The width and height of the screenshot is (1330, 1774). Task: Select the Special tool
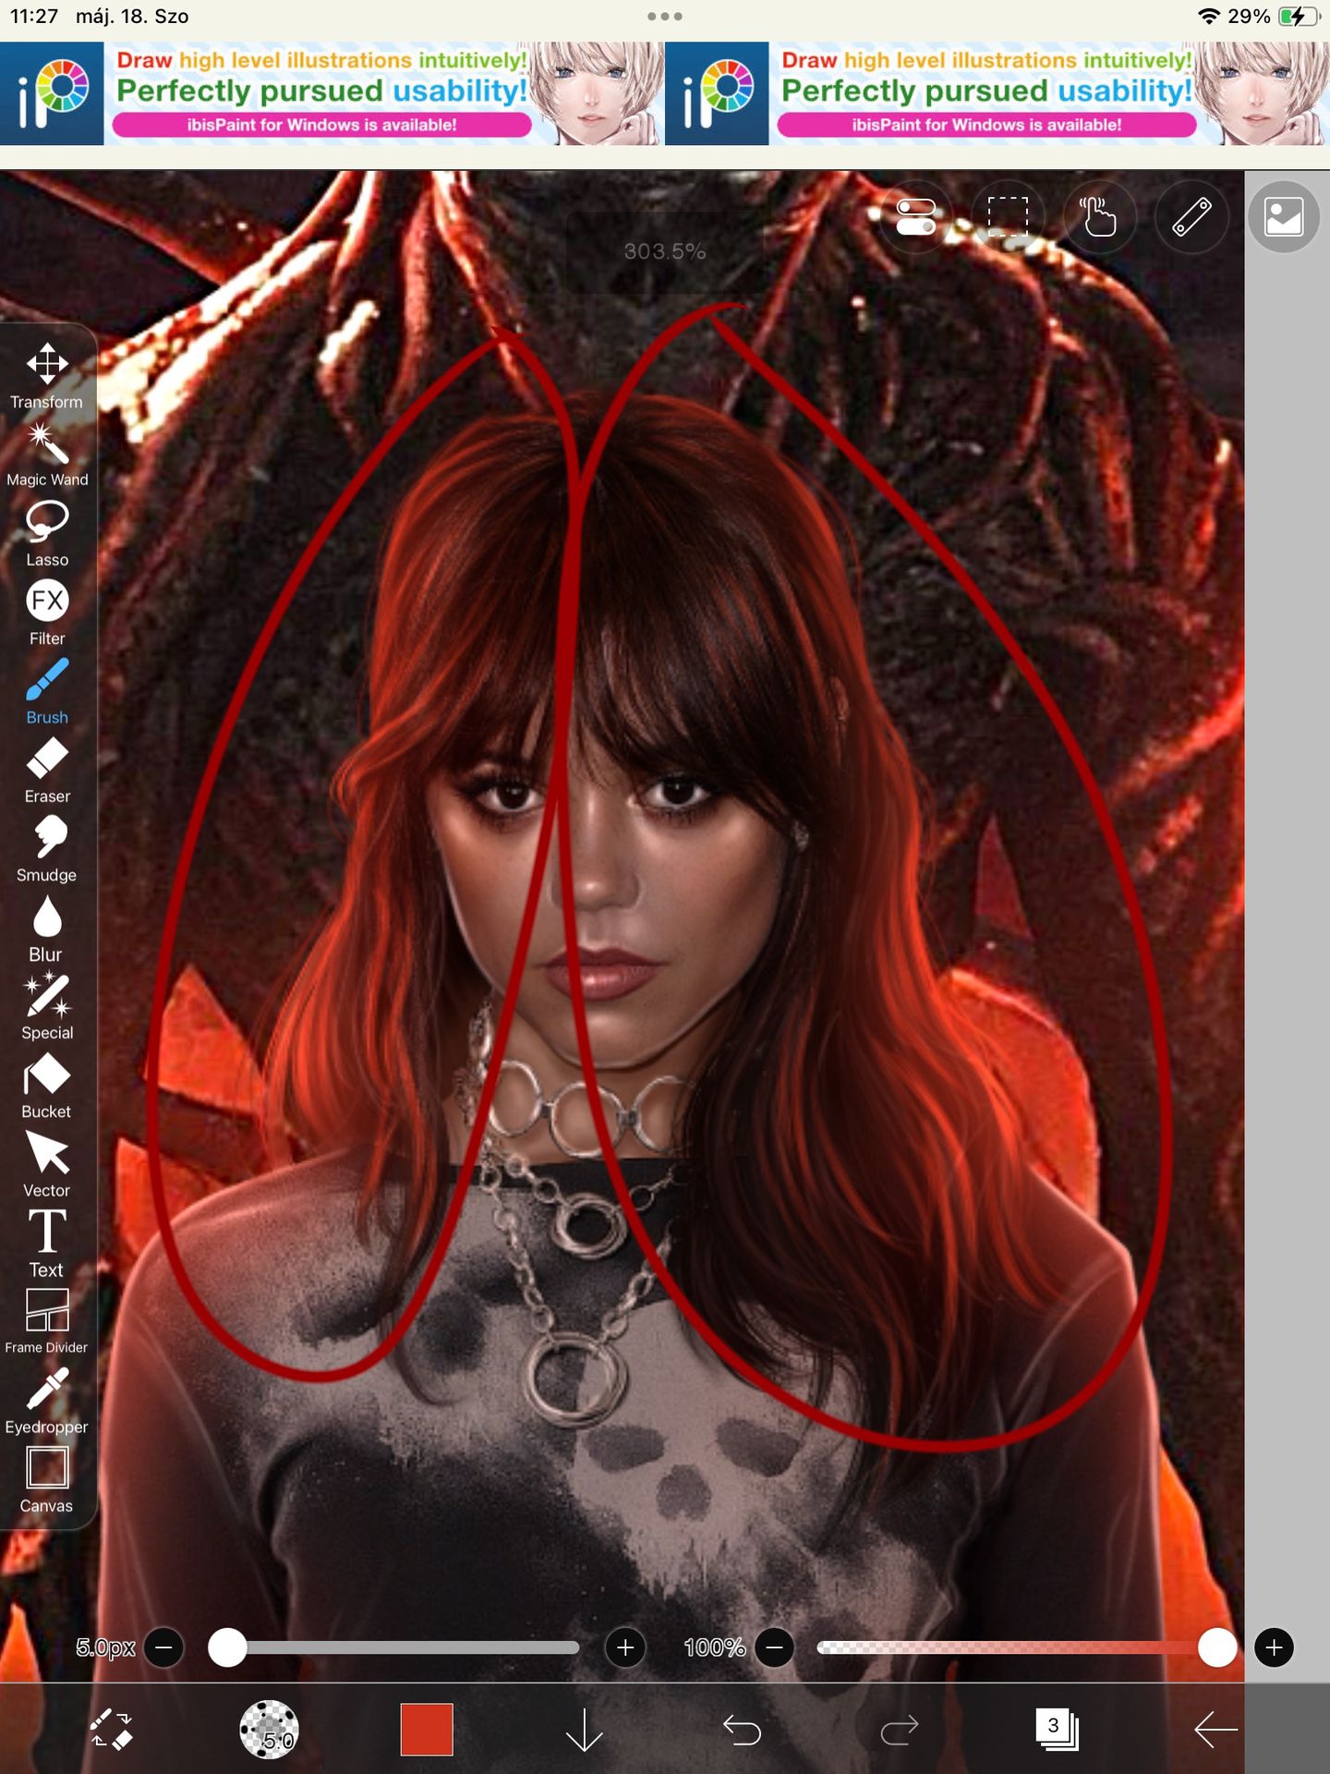[x=46, y=1007]
